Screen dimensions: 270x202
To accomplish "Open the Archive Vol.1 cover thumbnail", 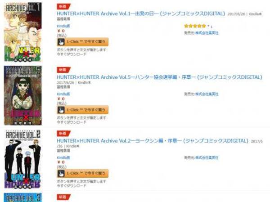I will click(x=23, y=32).
